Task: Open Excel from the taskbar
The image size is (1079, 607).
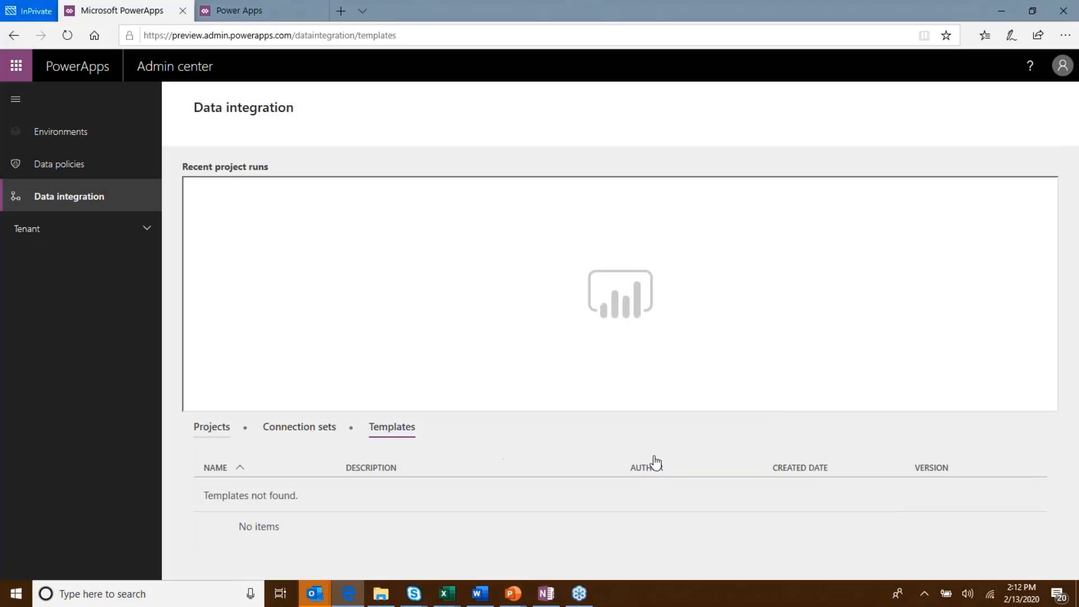Action: (446, 593)
